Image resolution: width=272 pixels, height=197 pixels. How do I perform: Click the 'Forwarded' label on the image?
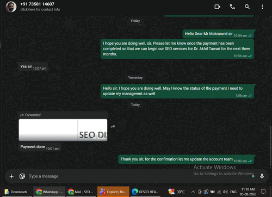click(33, 115)
